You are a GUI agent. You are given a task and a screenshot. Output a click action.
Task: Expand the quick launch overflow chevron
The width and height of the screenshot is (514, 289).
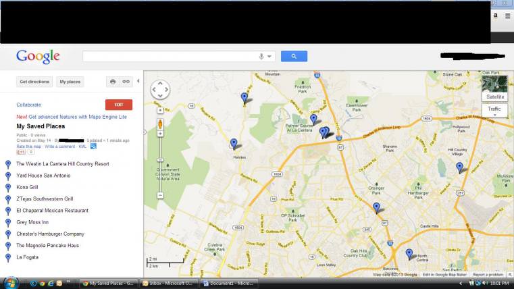68,282
